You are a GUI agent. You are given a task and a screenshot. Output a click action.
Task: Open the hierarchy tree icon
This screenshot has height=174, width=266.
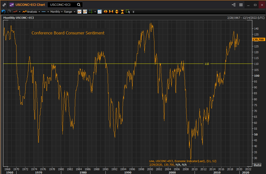pyautogui.click(x=234, y=5)
